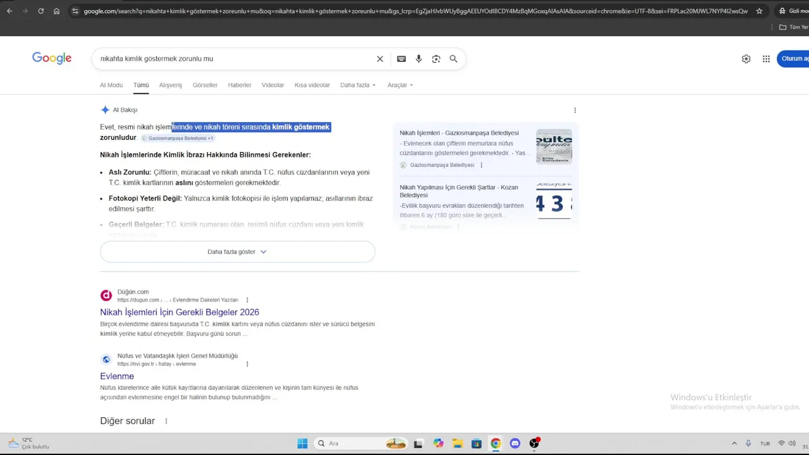Viewport: 809px width, 455px height.
Task: Click the 'Diğer sorular' heading
Action: point(127,421)
